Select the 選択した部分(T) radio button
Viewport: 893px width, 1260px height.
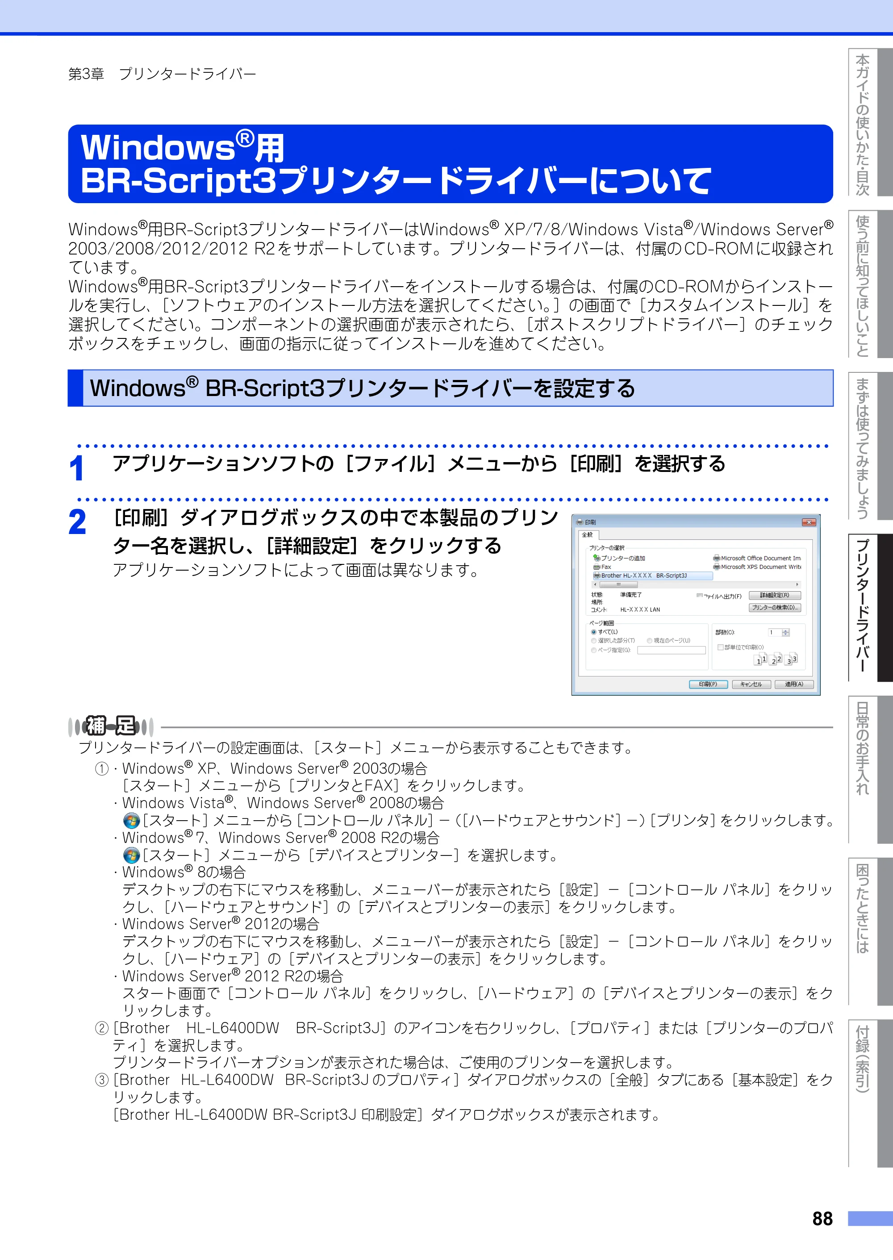pos(594,641)
